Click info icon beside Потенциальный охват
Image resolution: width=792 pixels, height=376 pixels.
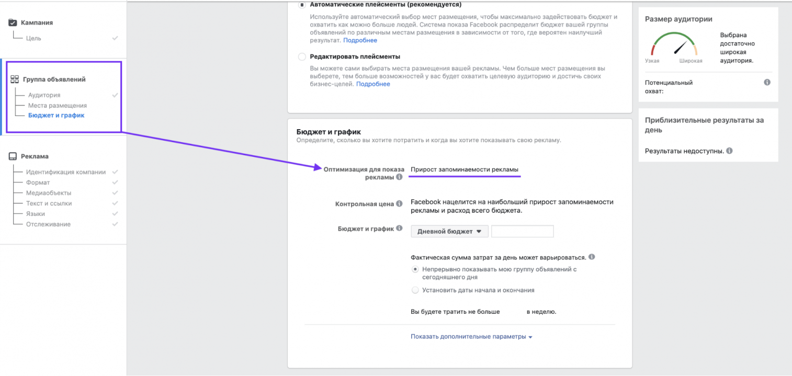tap(767, 83)
